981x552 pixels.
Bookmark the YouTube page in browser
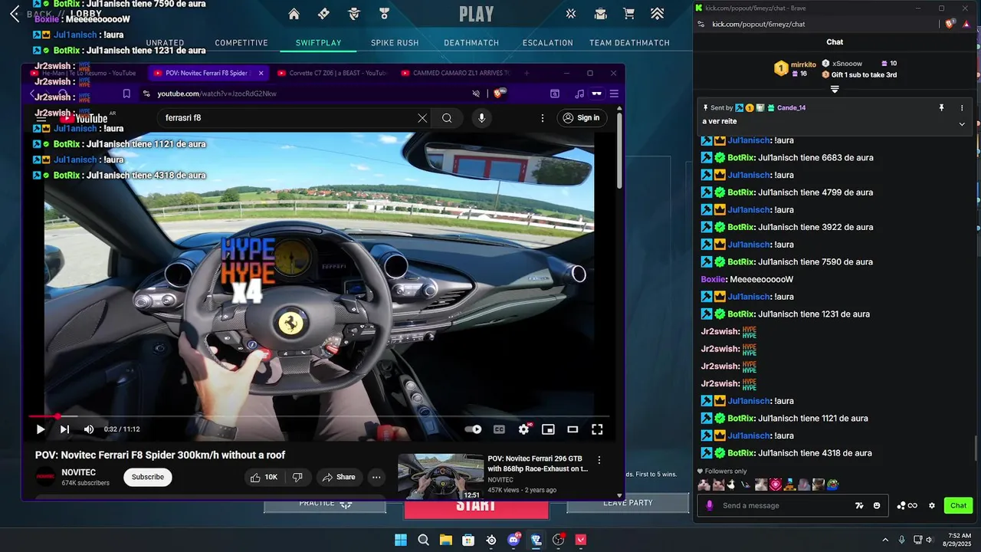pyautogui.click(x=126, y=94)
